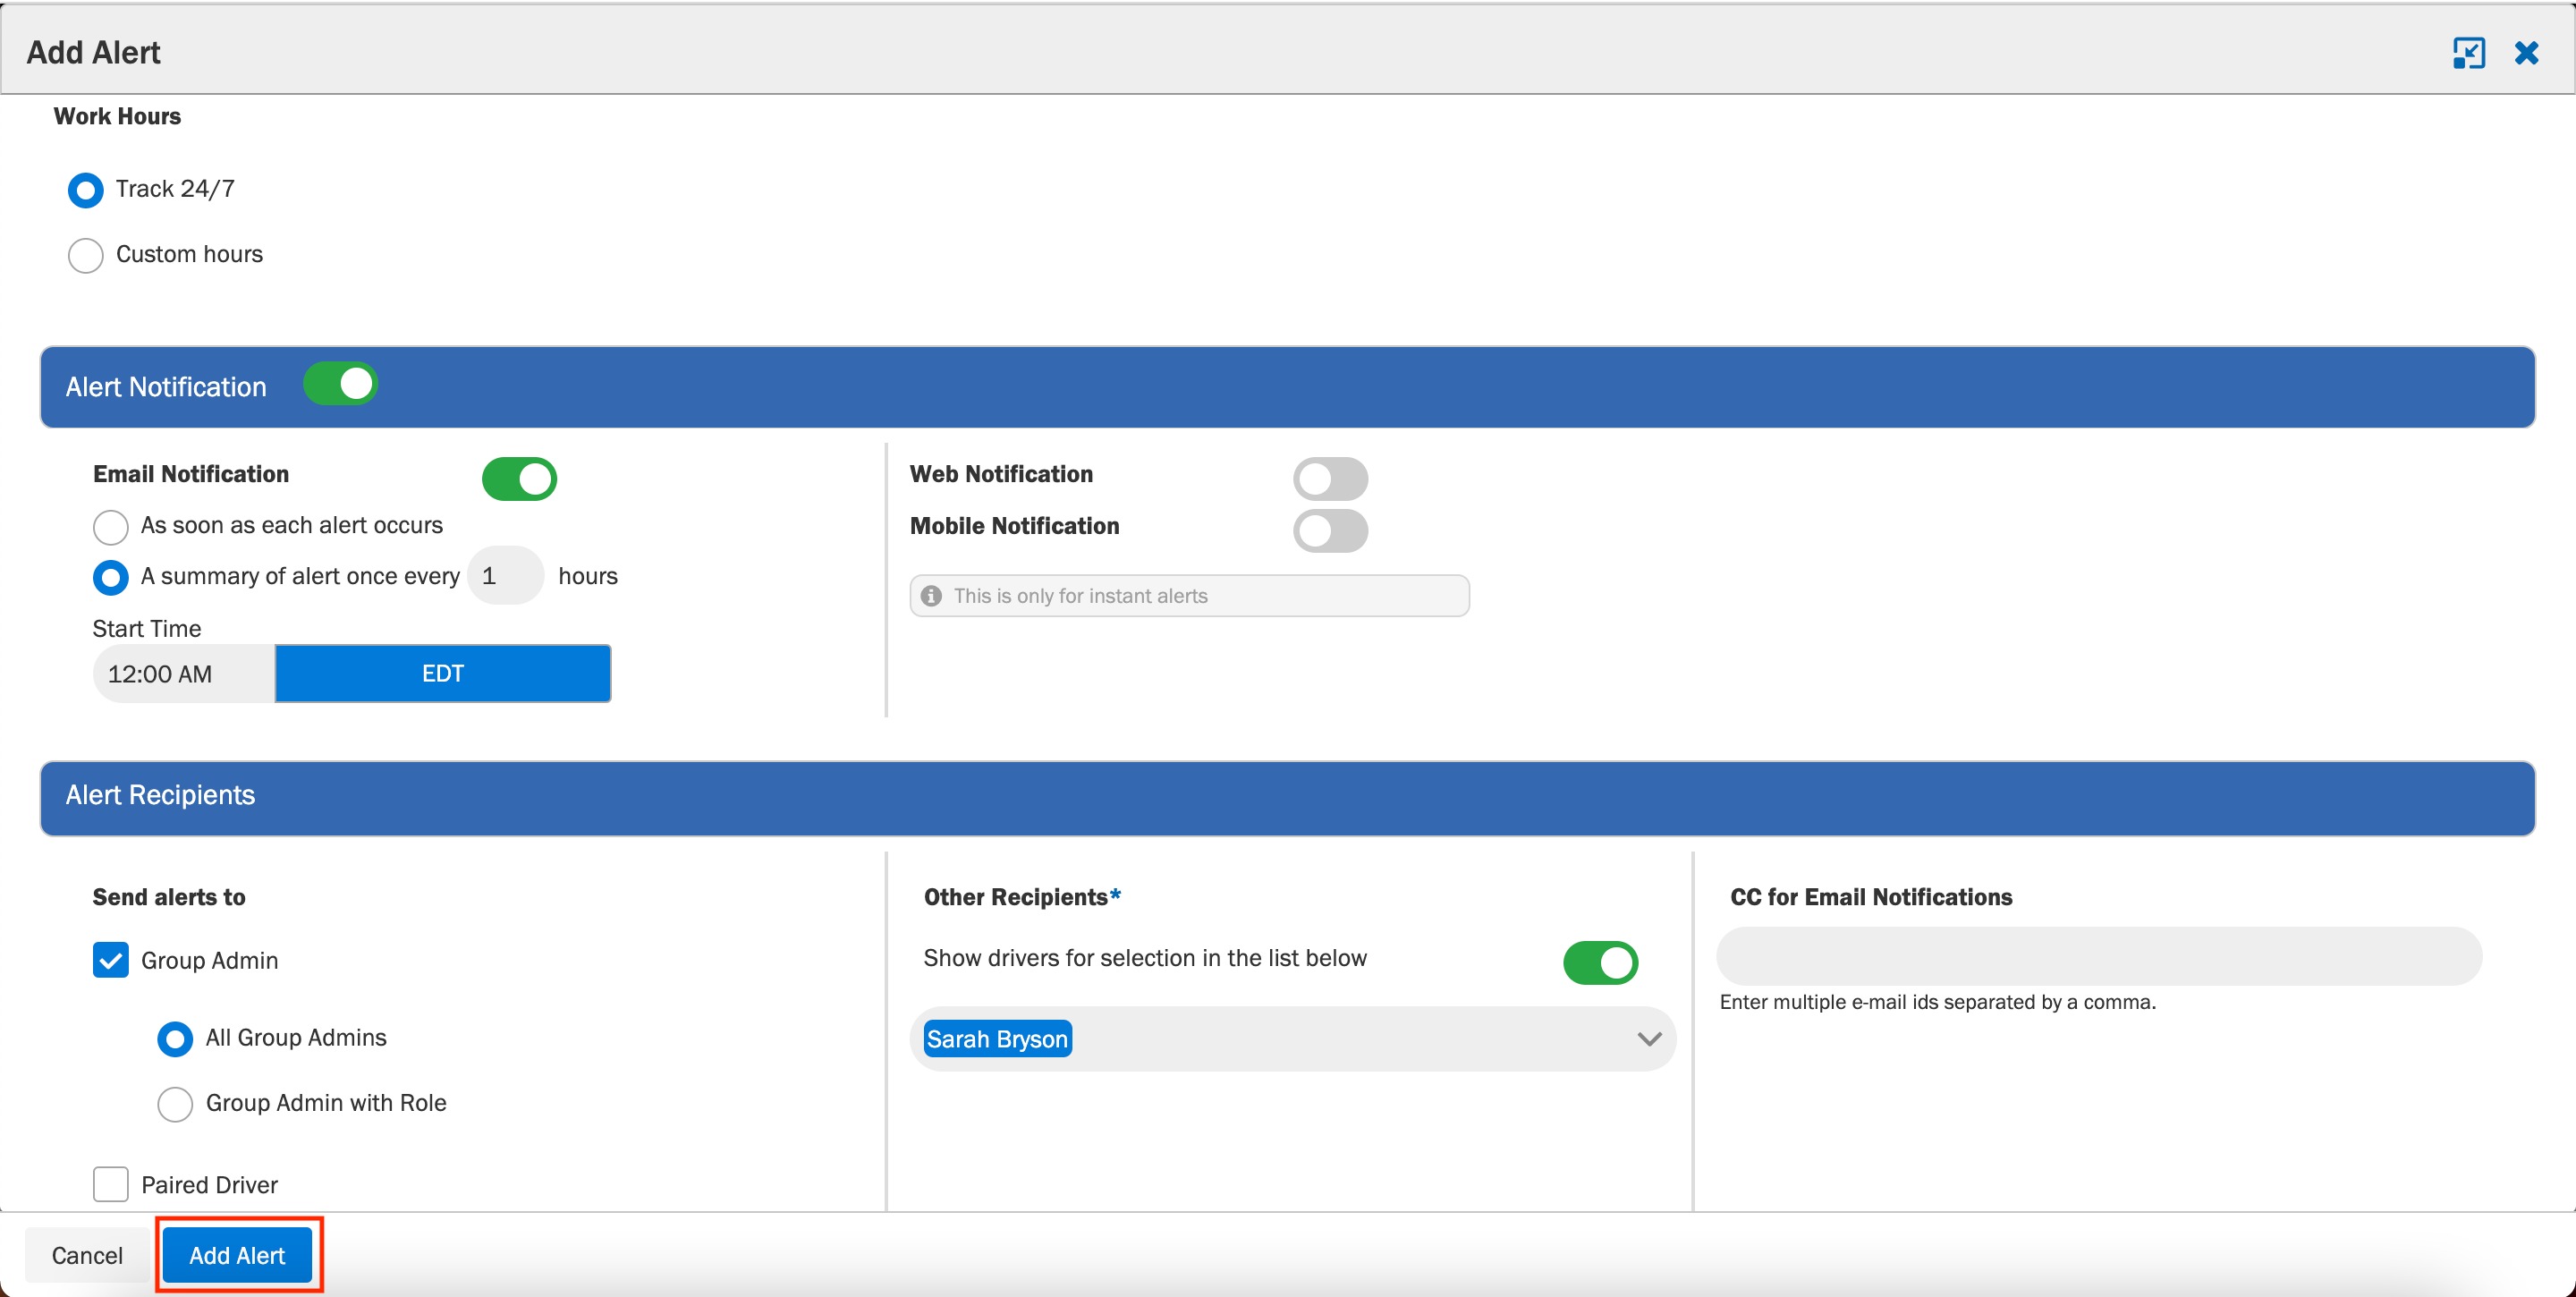The width and height of the screenshot is (2576, 1297).
Task: Toggle Show drivers for selection switch
Action: (1600, 963)
